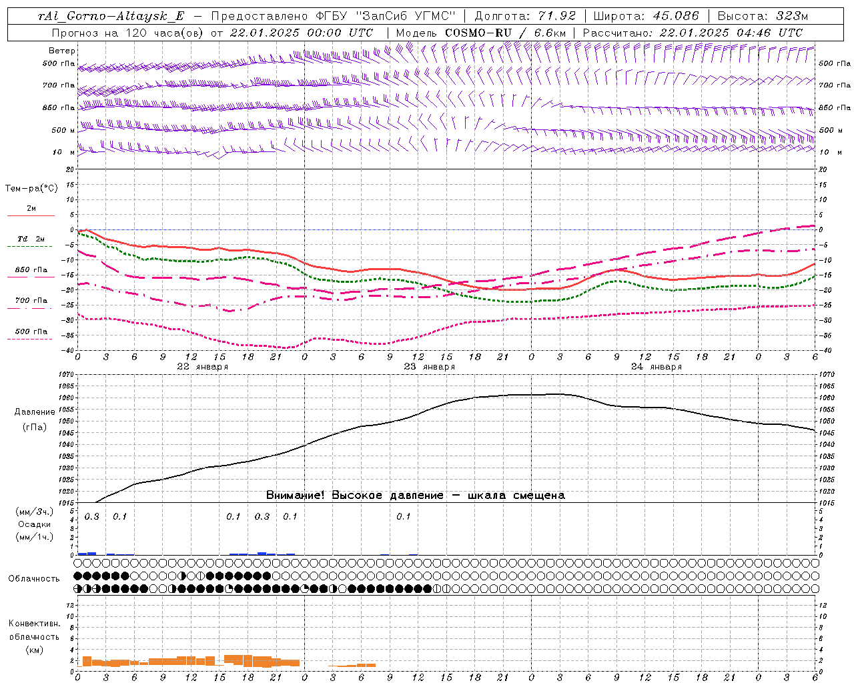Click the 2м temperature legend label
The image size is (854, 683).
(x=31, y=208)
